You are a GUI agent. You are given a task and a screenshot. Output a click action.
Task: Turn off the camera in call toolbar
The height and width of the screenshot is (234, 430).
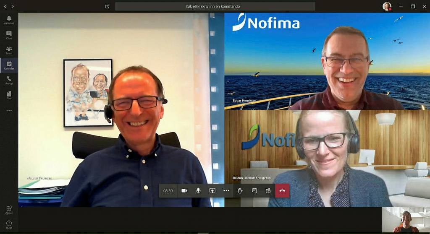point(184,190)
